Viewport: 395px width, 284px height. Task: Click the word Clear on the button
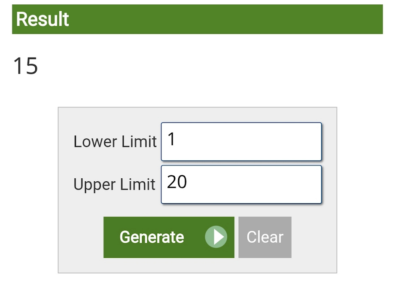[265, 237]
